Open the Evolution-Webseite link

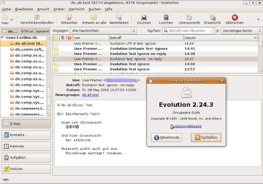coord(187,126)
